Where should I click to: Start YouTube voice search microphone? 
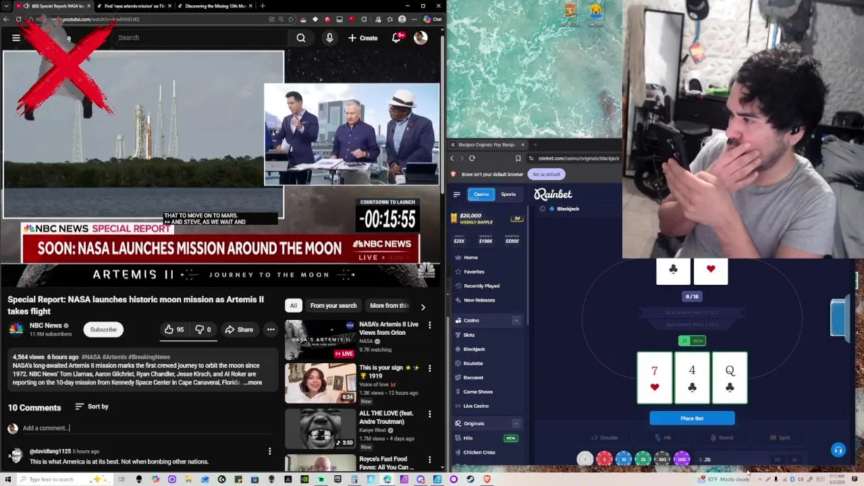pos(329,38)
